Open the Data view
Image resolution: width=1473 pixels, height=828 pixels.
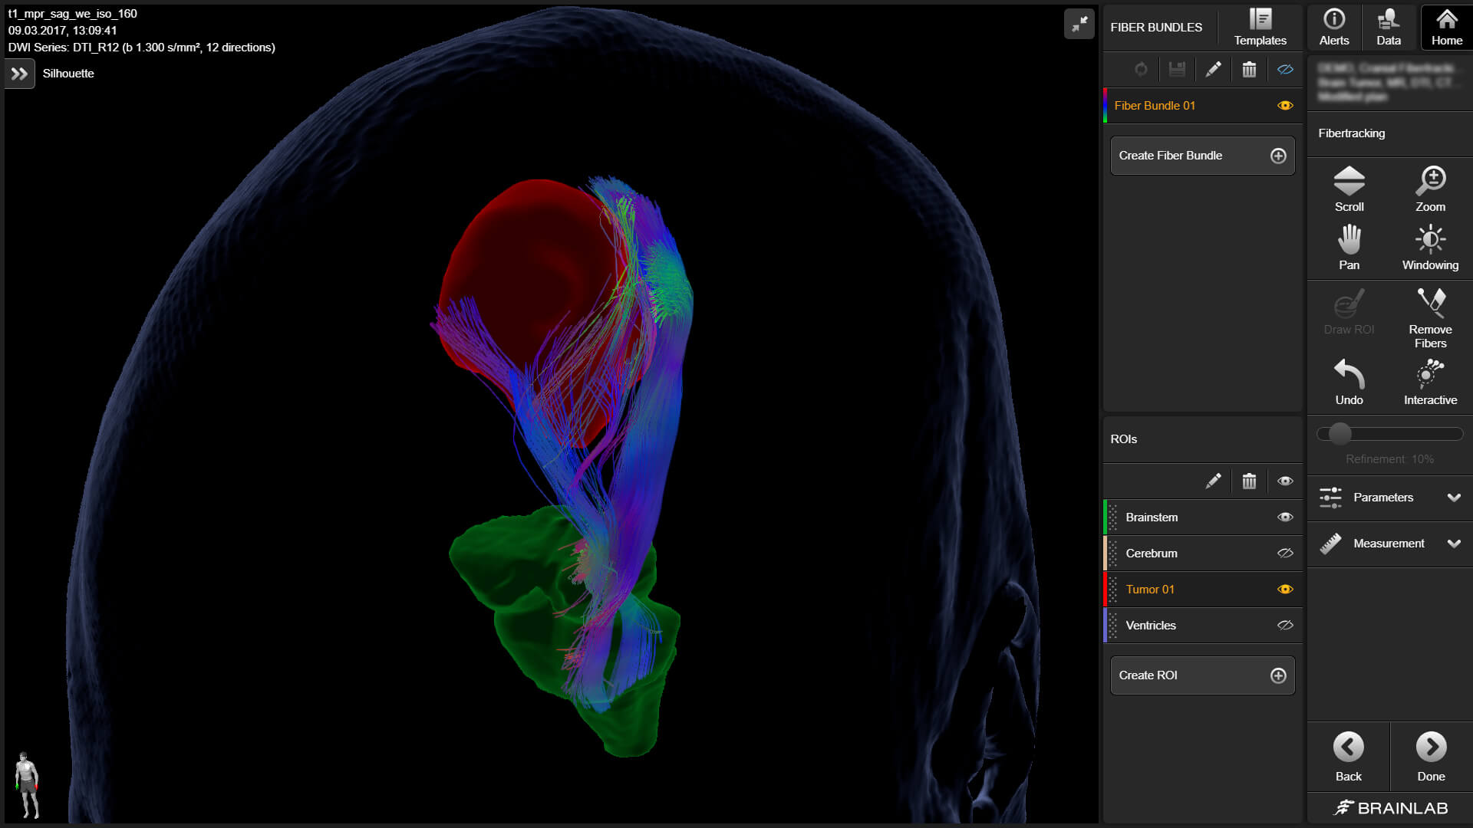pyautogui.click(x=1389, y=27)
